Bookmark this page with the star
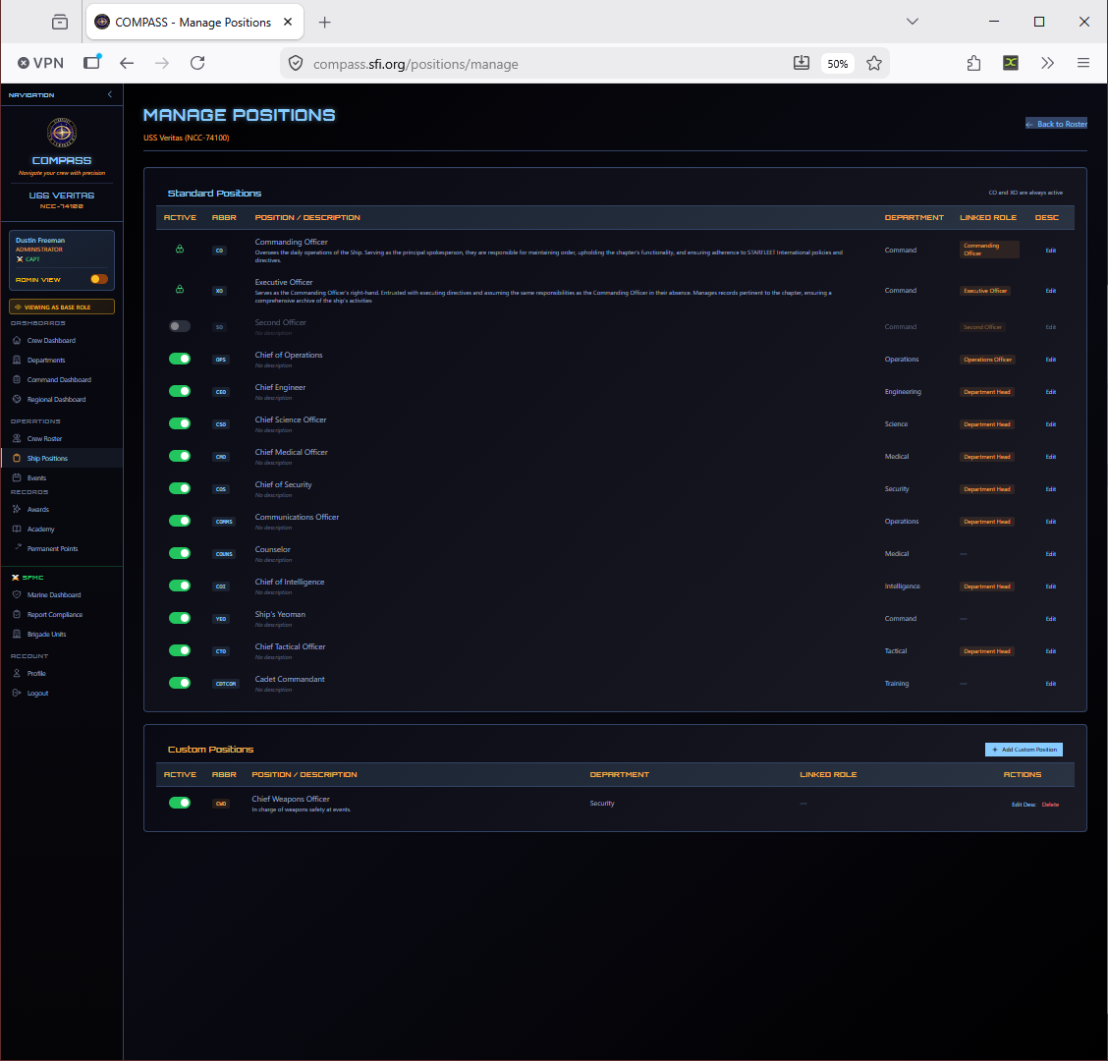 (874, 64)
